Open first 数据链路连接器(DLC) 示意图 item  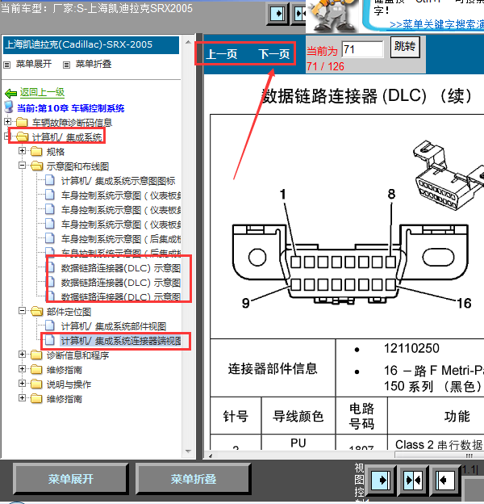pyautogui.click(x=121, y=268)
